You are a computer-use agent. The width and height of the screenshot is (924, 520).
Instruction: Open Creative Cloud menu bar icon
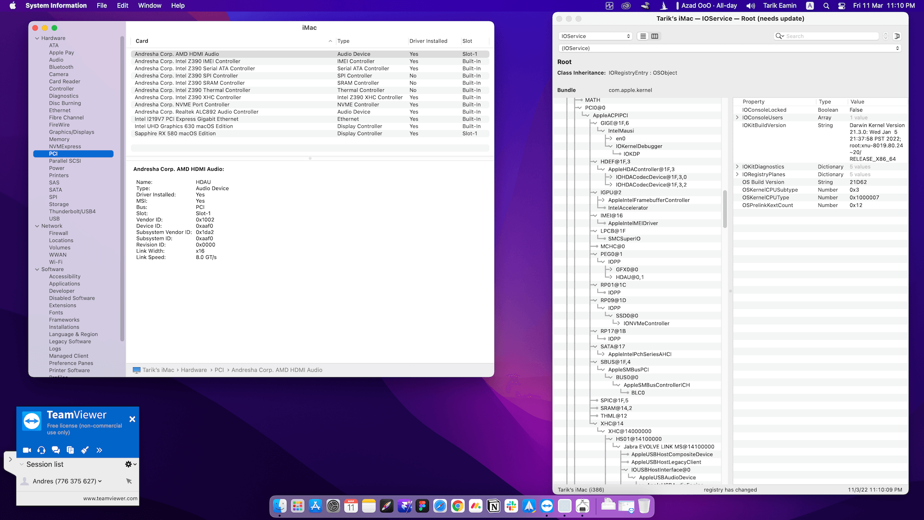pyautogui.click(x=626, y=6)
